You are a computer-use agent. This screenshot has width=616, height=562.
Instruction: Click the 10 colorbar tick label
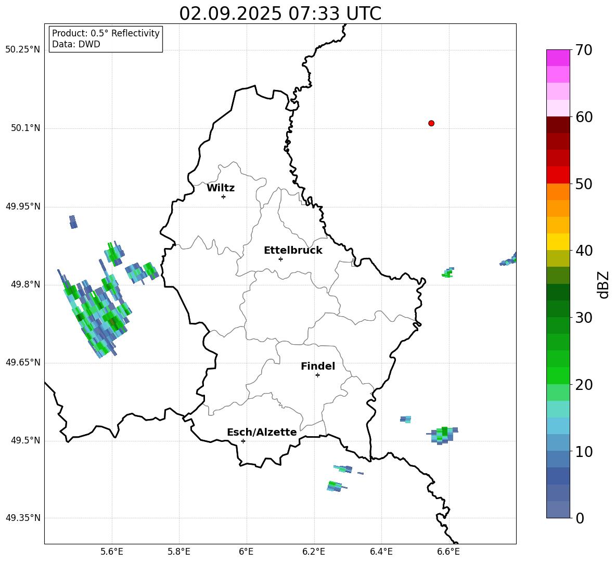point(584,451)
